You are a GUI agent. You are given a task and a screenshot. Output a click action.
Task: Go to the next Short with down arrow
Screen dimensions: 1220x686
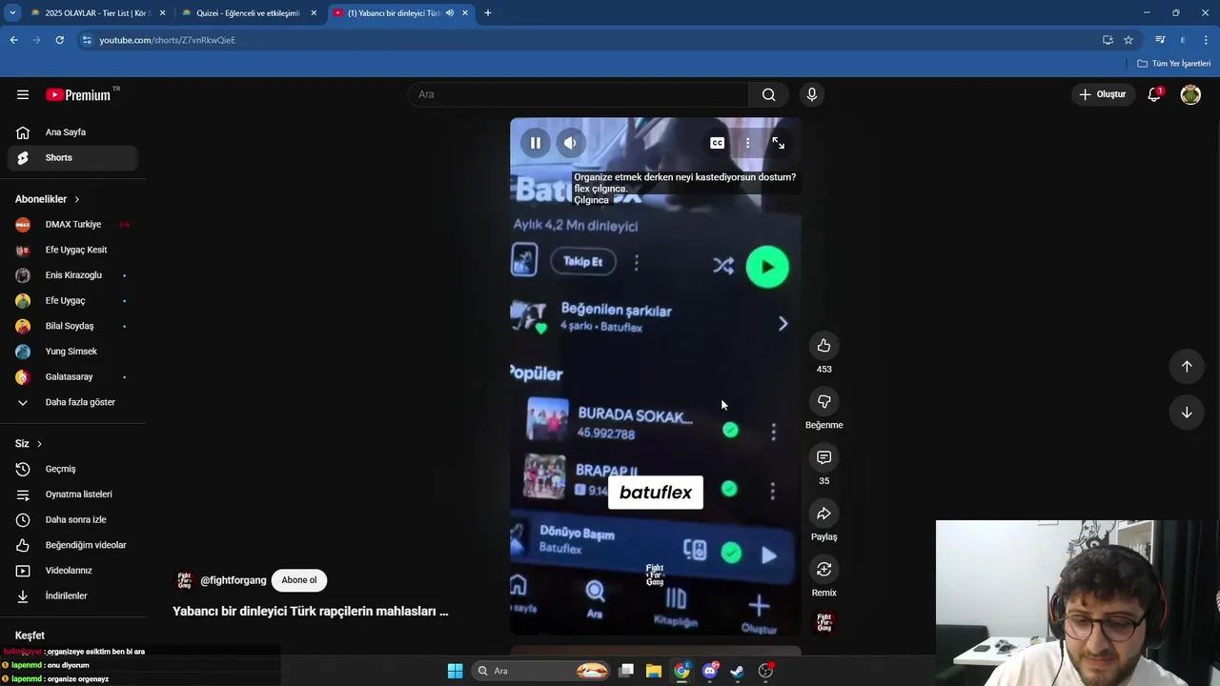(x=1187, y=413)
